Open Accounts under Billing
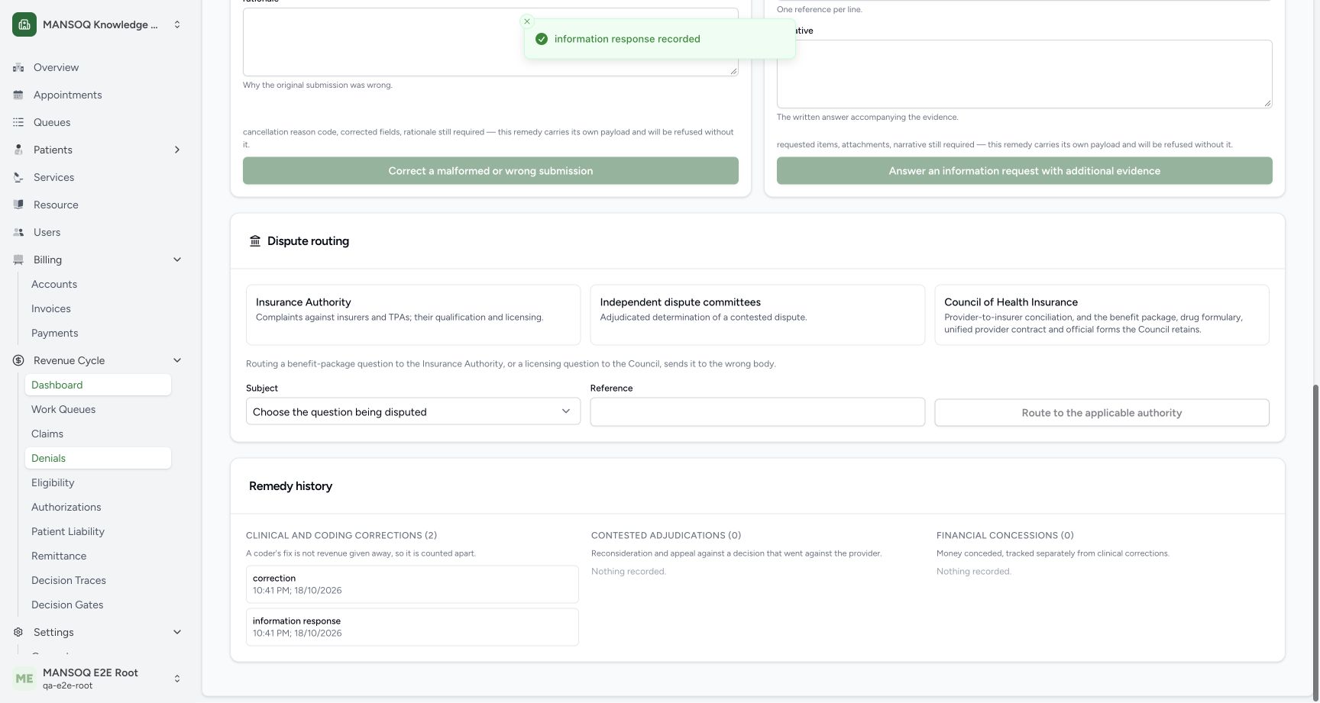The width and height of the screenshot is (1320, 703). coord(54,284)
